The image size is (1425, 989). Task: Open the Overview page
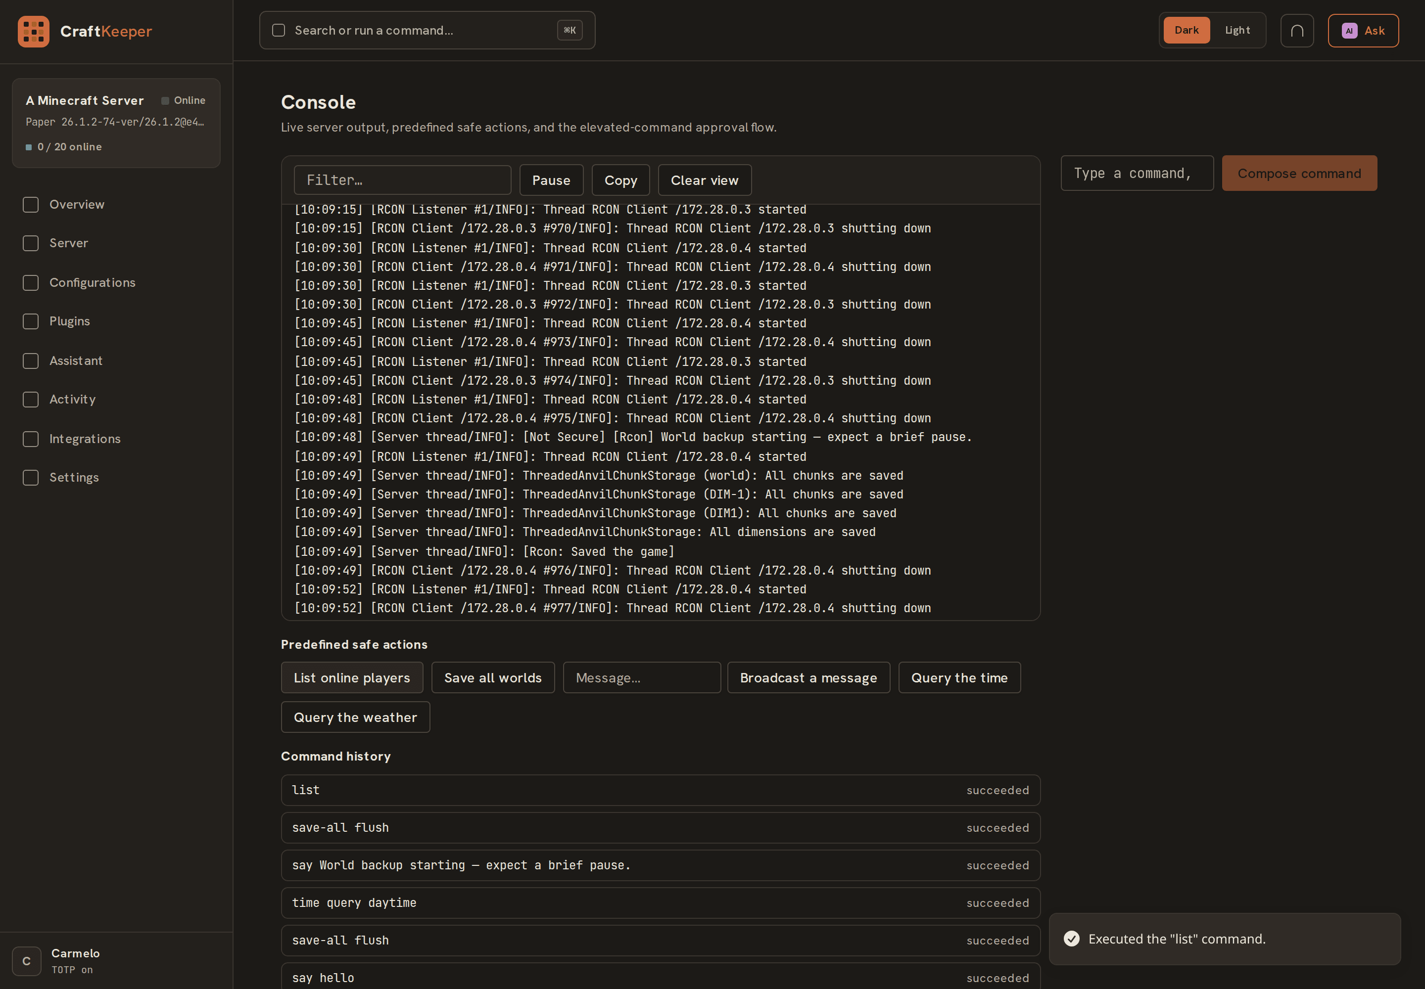(116, 205)
